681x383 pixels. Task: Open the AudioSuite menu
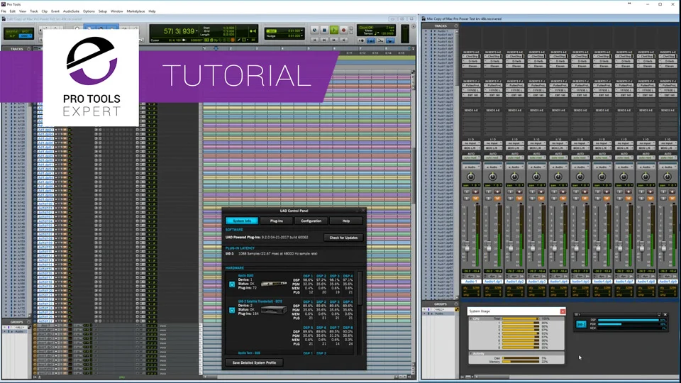[x=71, y=11]
